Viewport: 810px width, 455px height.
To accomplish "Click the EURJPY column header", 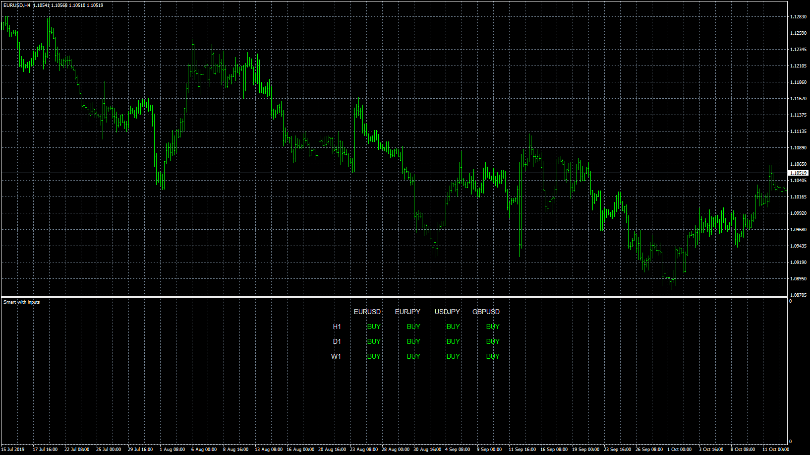I will tap(407, 312).
